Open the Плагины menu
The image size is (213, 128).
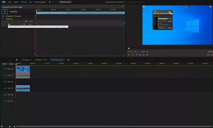(x=23, y=2)
